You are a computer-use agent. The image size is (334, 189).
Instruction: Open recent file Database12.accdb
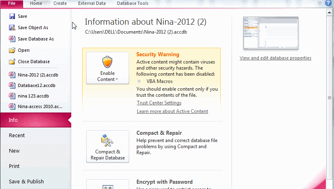tap(36, 85)
